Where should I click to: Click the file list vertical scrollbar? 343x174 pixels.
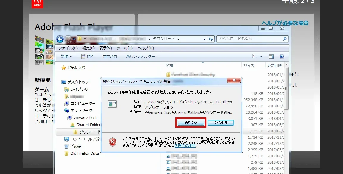(x=286, y=88)
